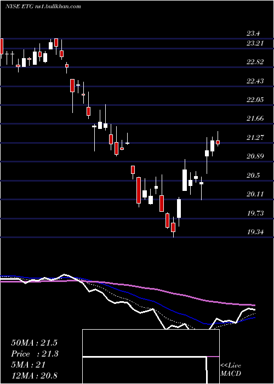The width and height of the screenshot is (274, 384).
Task: Click the NYSE ETG ns1.bullkhan.com title text
Action: [43, 7]
